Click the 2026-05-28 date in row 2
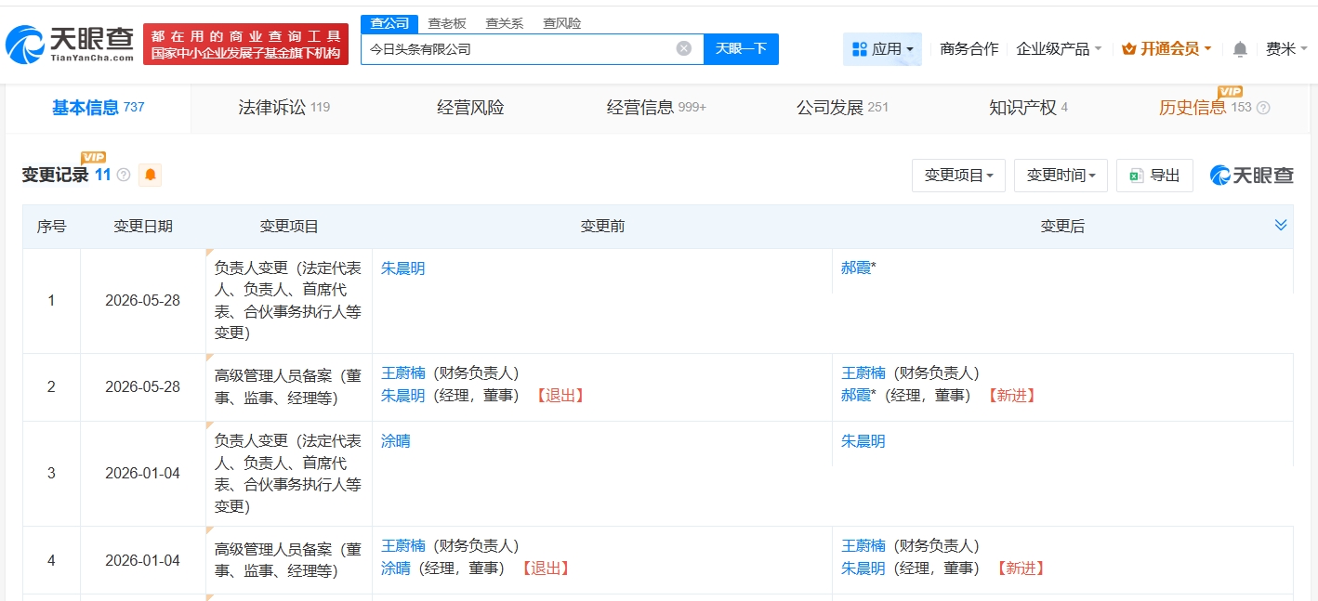This screenshot has height=601, width=1318. (143, 387)
